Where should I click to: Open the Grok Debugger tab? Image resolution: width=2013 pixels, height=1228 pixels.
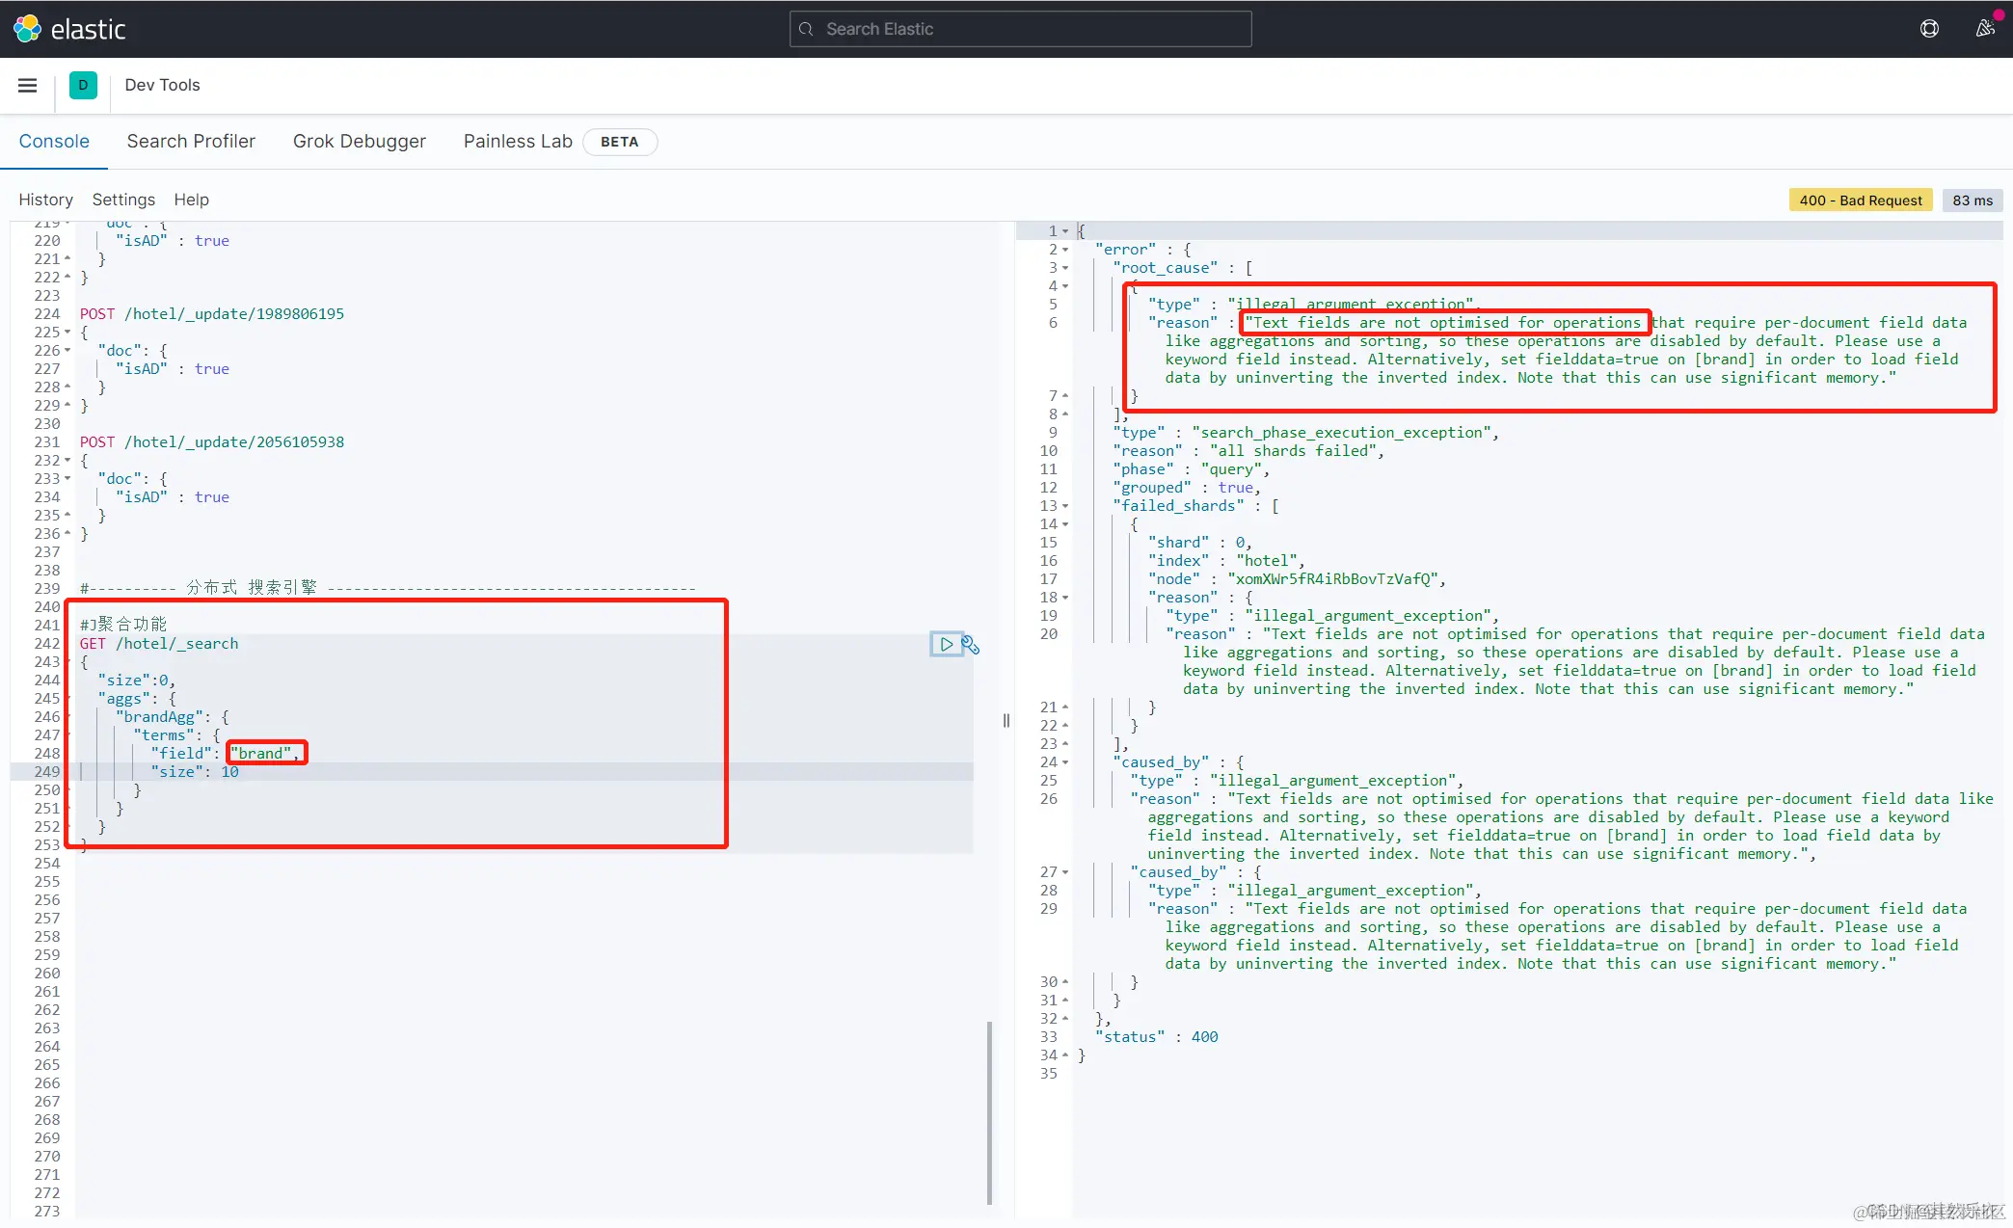[x=359, y=141]
